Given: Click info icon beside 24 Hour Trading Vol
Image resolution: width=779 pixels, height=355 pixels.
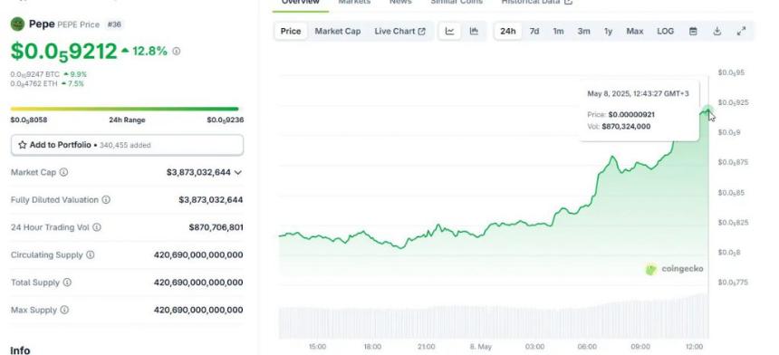Looking at the screenshot, I should coord(97,227).
